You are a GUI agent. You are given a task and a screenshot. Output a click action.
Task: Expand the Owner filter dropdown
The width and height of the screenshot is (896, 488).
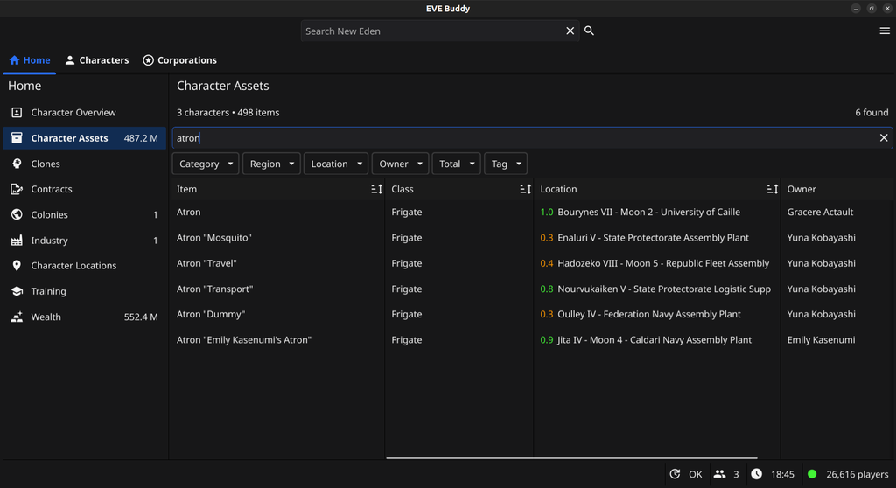pos(400,164)
